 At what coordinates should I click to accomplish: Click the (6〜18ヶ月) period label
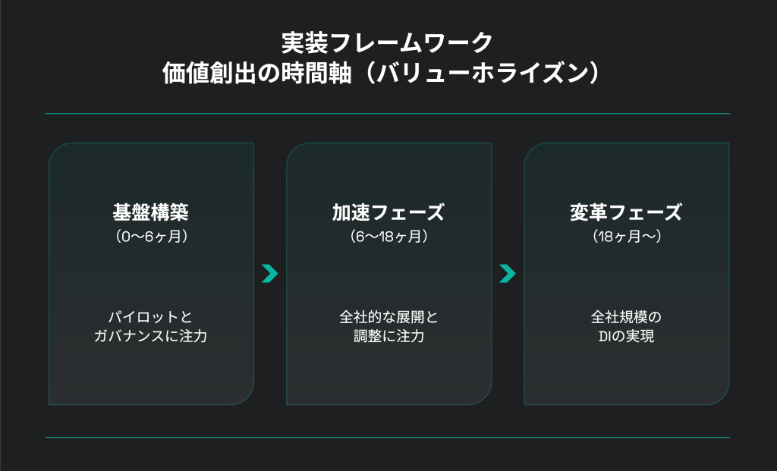pos(389,237)
